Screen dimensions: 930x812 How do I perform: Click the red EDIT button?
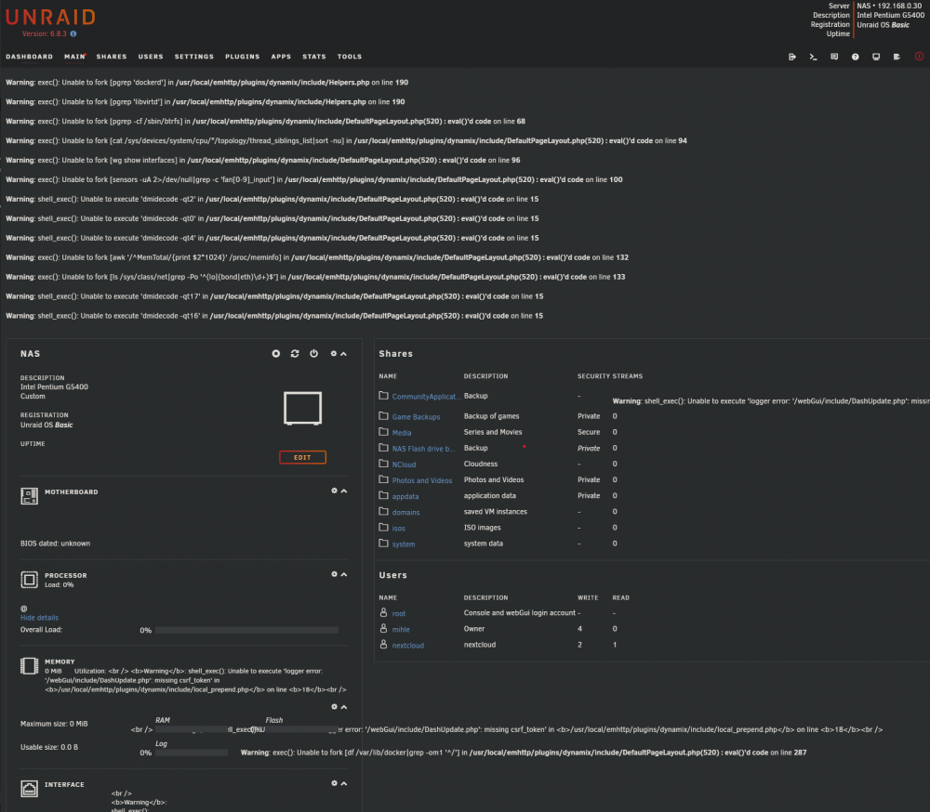tap(302, 458)
